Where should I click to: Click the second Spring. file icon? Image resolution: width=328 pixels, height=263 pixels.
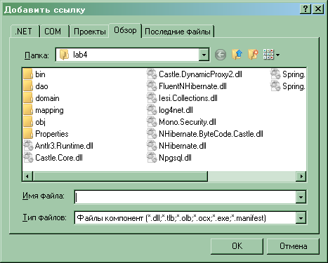coord(275,86)
